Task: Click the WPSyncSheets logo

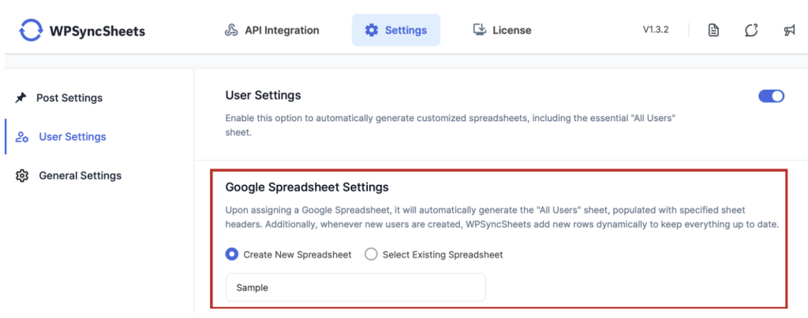Action: (x=82, y=31)
